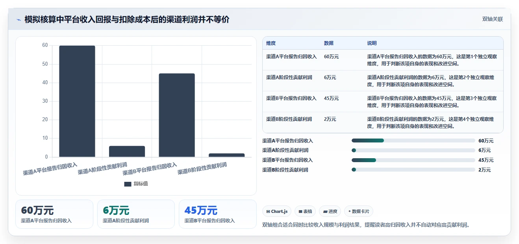Click table cell 渠道B阶段性贡献利润
Image resolution: width=519 pixels, height=244 pixels.
(289, 119)
